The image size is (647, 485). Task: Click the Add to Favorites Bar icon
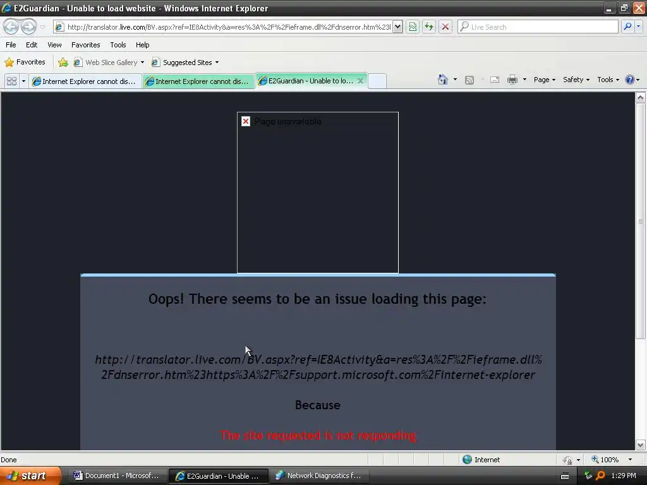[x=63, y=63]
